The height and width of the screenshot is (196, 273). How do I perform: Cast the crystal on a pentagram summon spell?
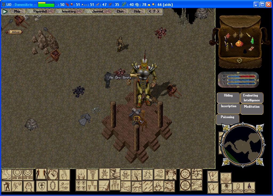coord(238,188)
